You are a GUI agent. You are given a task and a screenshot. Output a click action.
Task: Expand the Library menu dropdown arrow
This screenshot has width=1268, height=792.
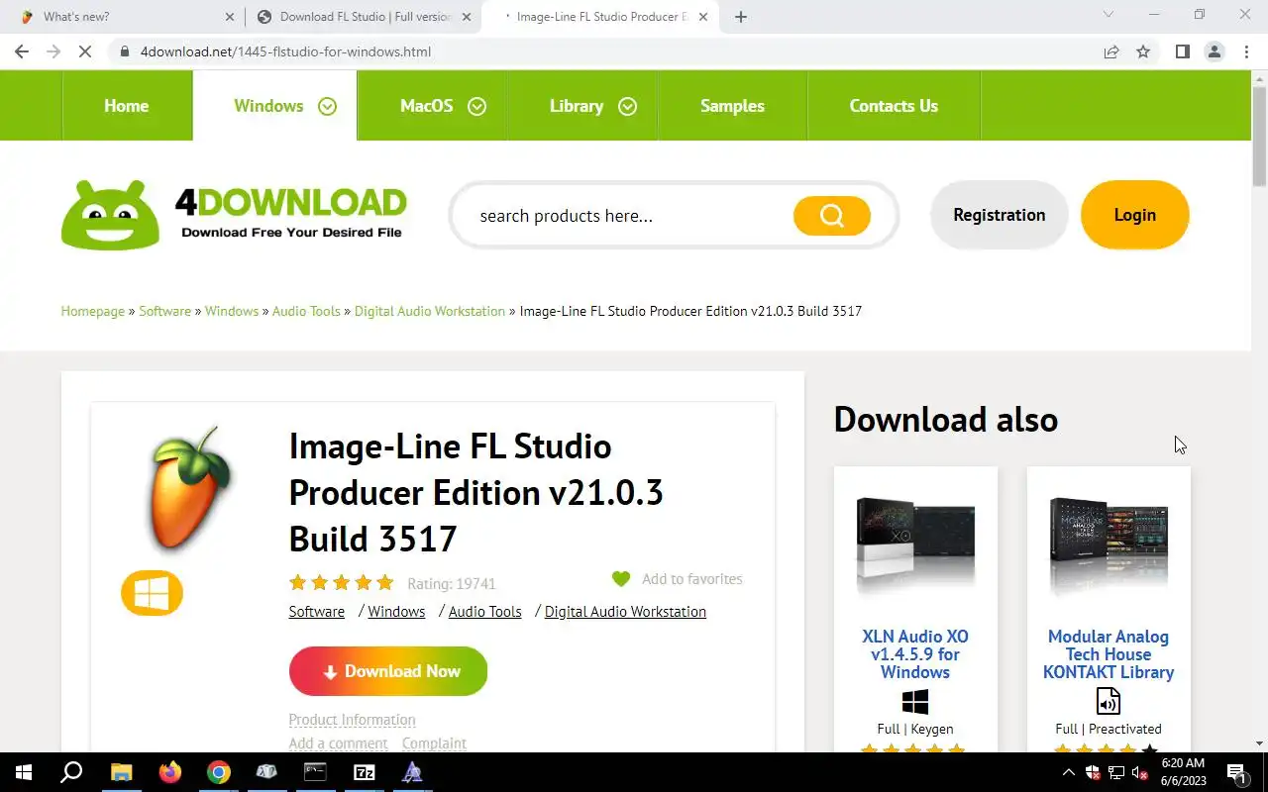click(x=627, y=106)
